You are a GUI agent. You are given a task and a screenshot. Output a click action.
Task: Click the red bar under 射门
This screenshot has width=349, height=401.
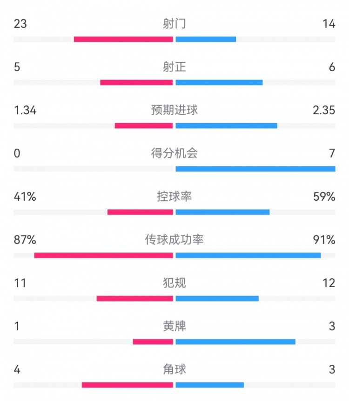pyautogui.click(x=123, y=39)
